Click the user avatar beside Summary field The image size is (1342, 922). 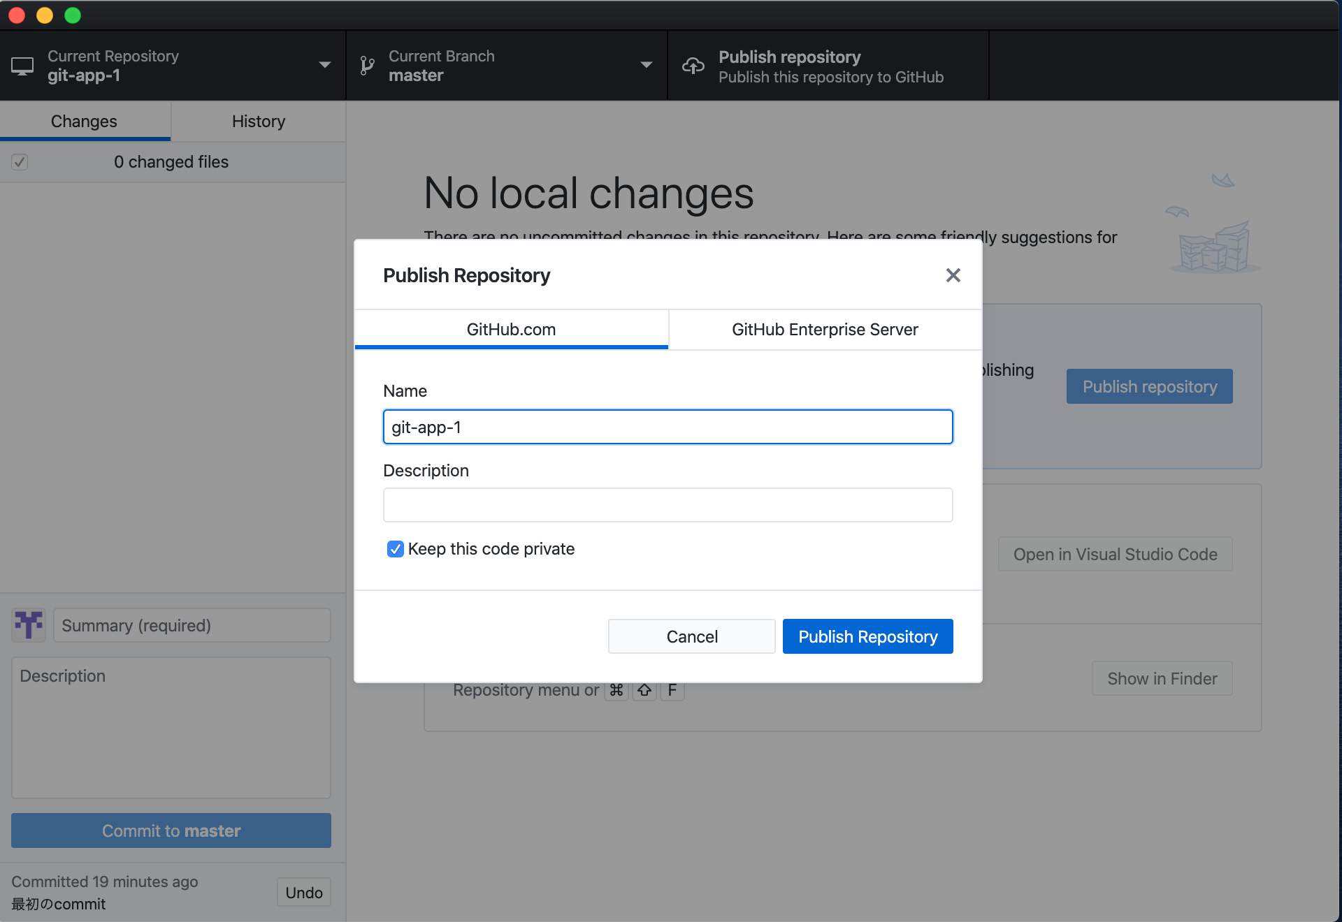[29, 624]
